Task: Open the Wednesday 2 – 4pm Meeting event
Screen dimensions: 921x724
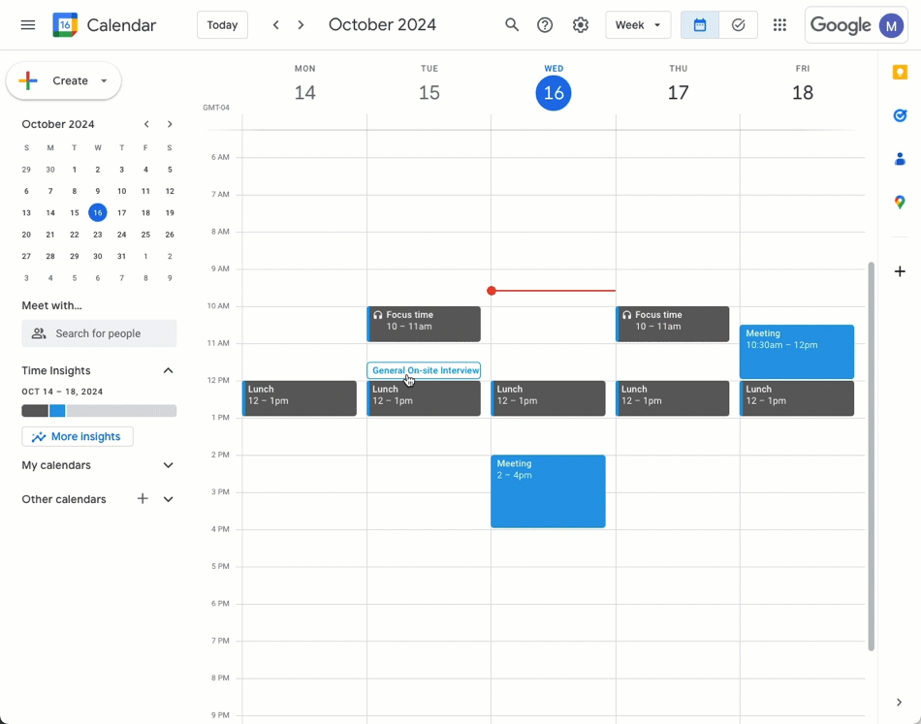Action: tap(548, 491)
